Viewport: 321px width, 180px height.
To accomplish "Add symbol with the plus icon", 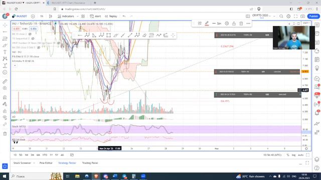I will tap(33, 16).
